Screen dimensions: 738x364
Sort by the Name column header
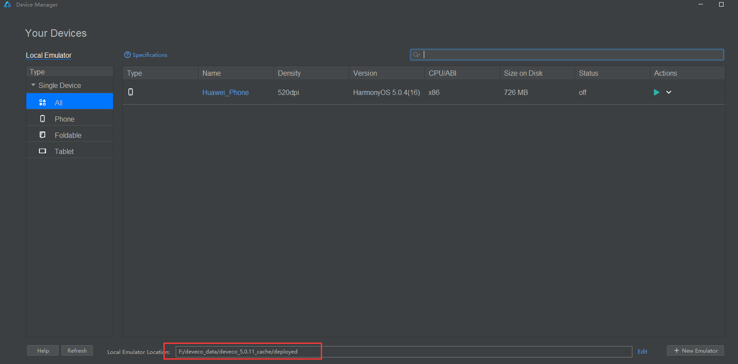point(236,73)
